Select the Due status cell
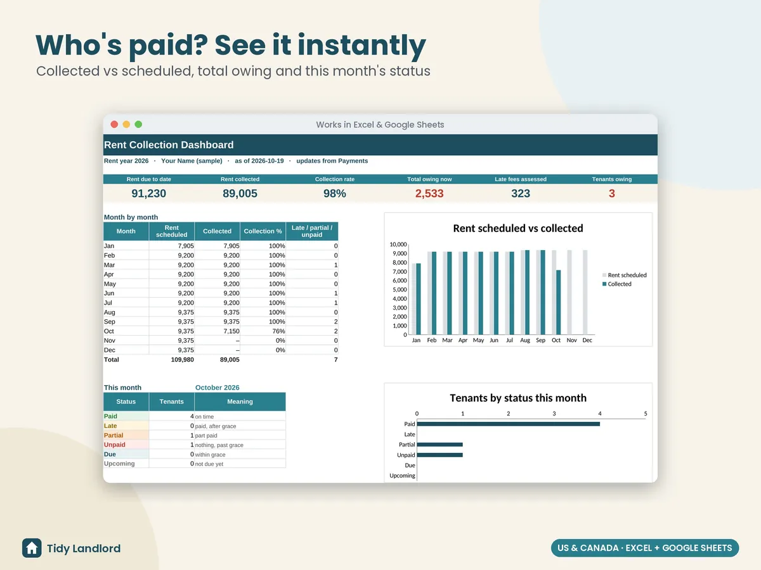The image size is (761, 570). (126, 454)
